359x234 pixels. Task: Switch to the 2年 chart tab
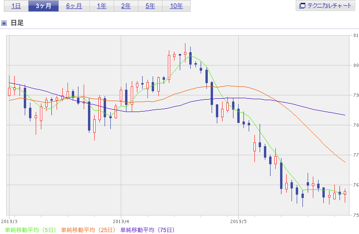[x=126, y=6]
